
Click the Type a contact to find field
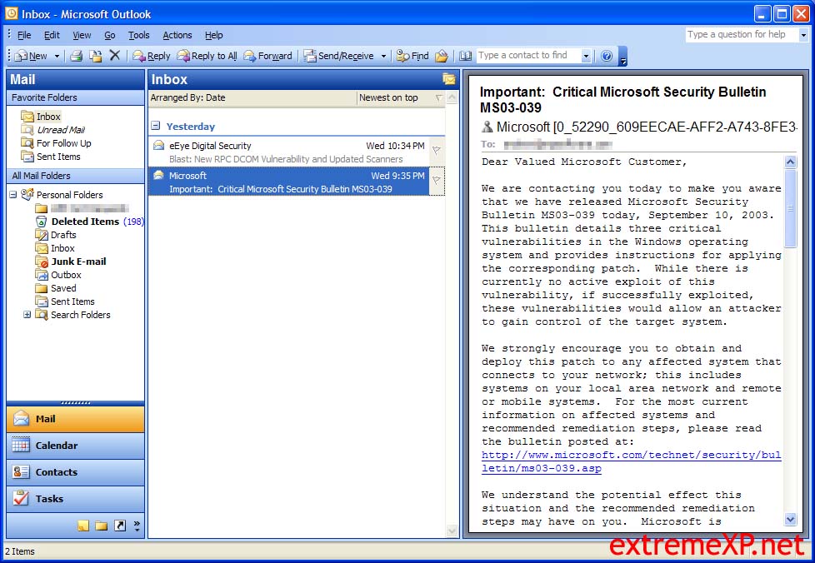click(528, 56)
